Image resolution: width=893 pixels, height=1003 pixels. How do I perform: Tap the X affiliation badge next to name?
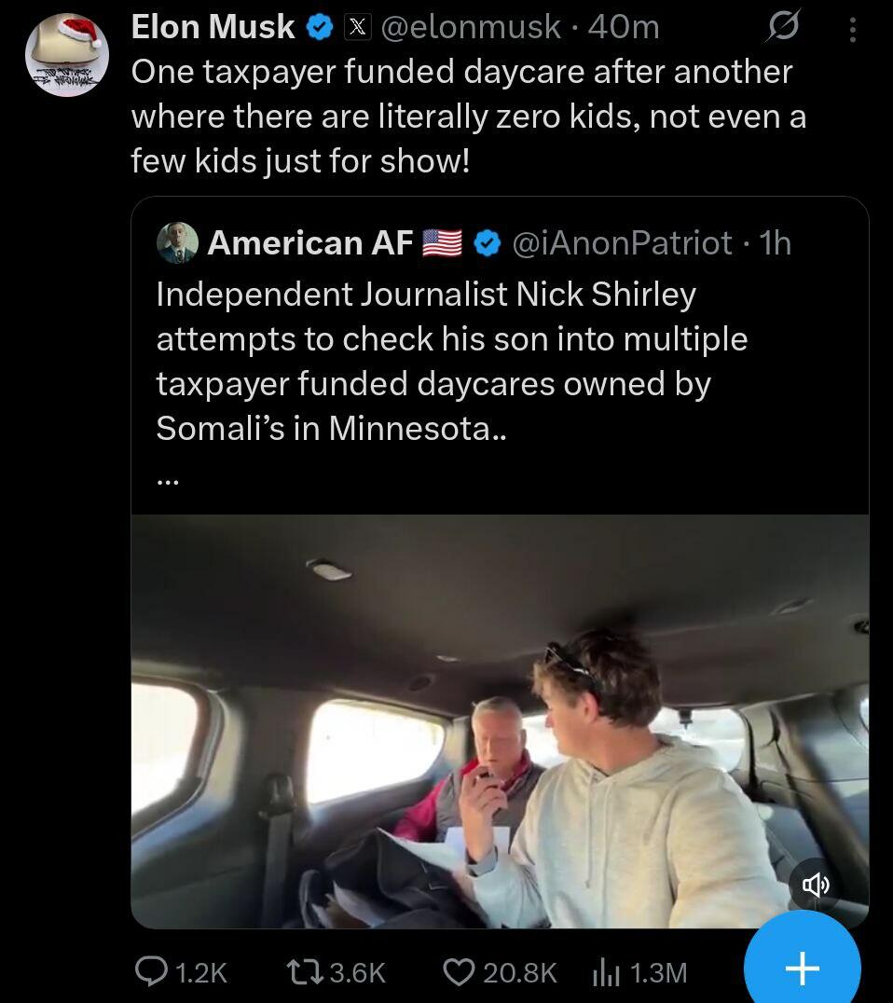[x=357, y=28]
